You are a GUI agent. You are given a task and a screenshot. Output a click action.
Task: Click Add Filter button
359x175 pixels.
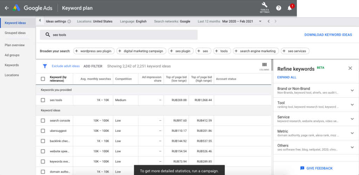(x=93, y=66)
